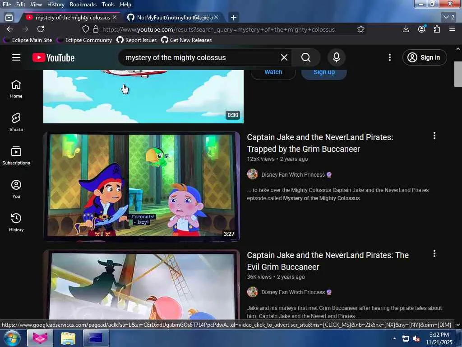Open the Windows Start menu
Viewport: 462px width, 347px height.
coord(11,338)
